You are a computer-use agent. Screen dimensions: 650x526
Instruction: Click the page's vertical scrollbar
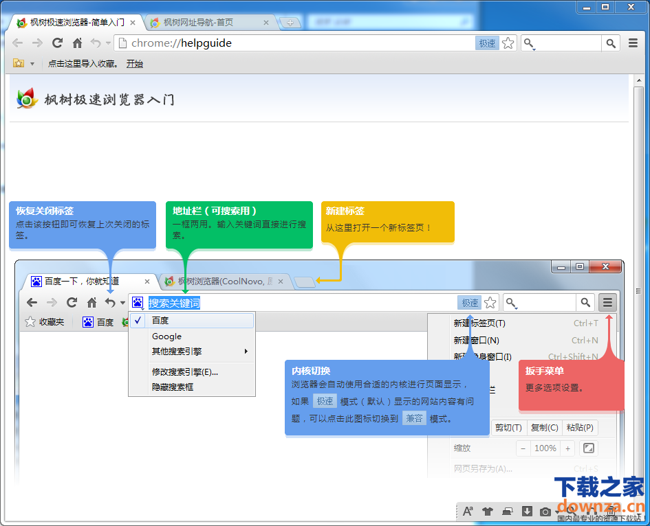coord(638,288)
